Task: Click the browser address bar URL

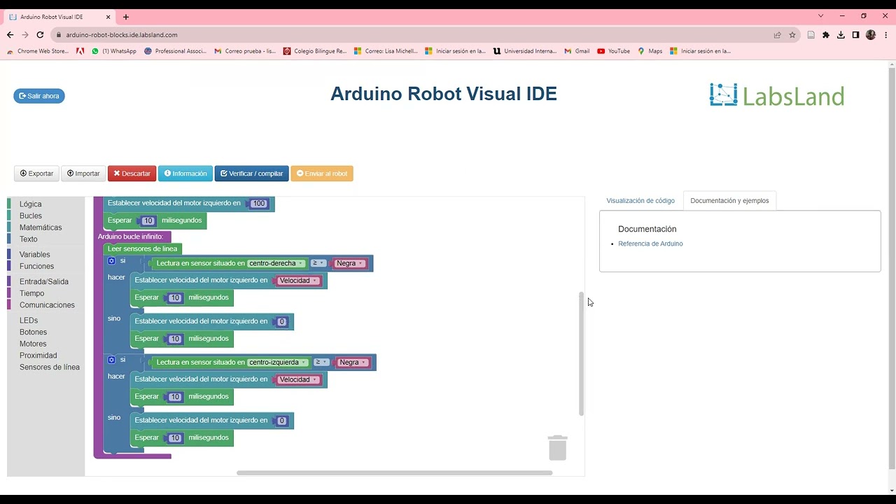Action: tap(122, 34)
